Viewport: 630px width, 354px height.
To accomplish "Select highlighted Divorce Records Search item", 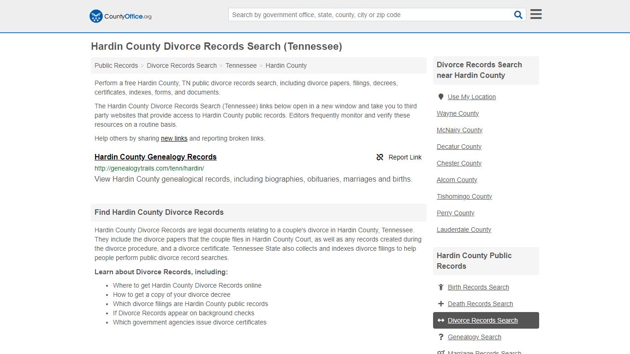I will click(x=486, y=320).
